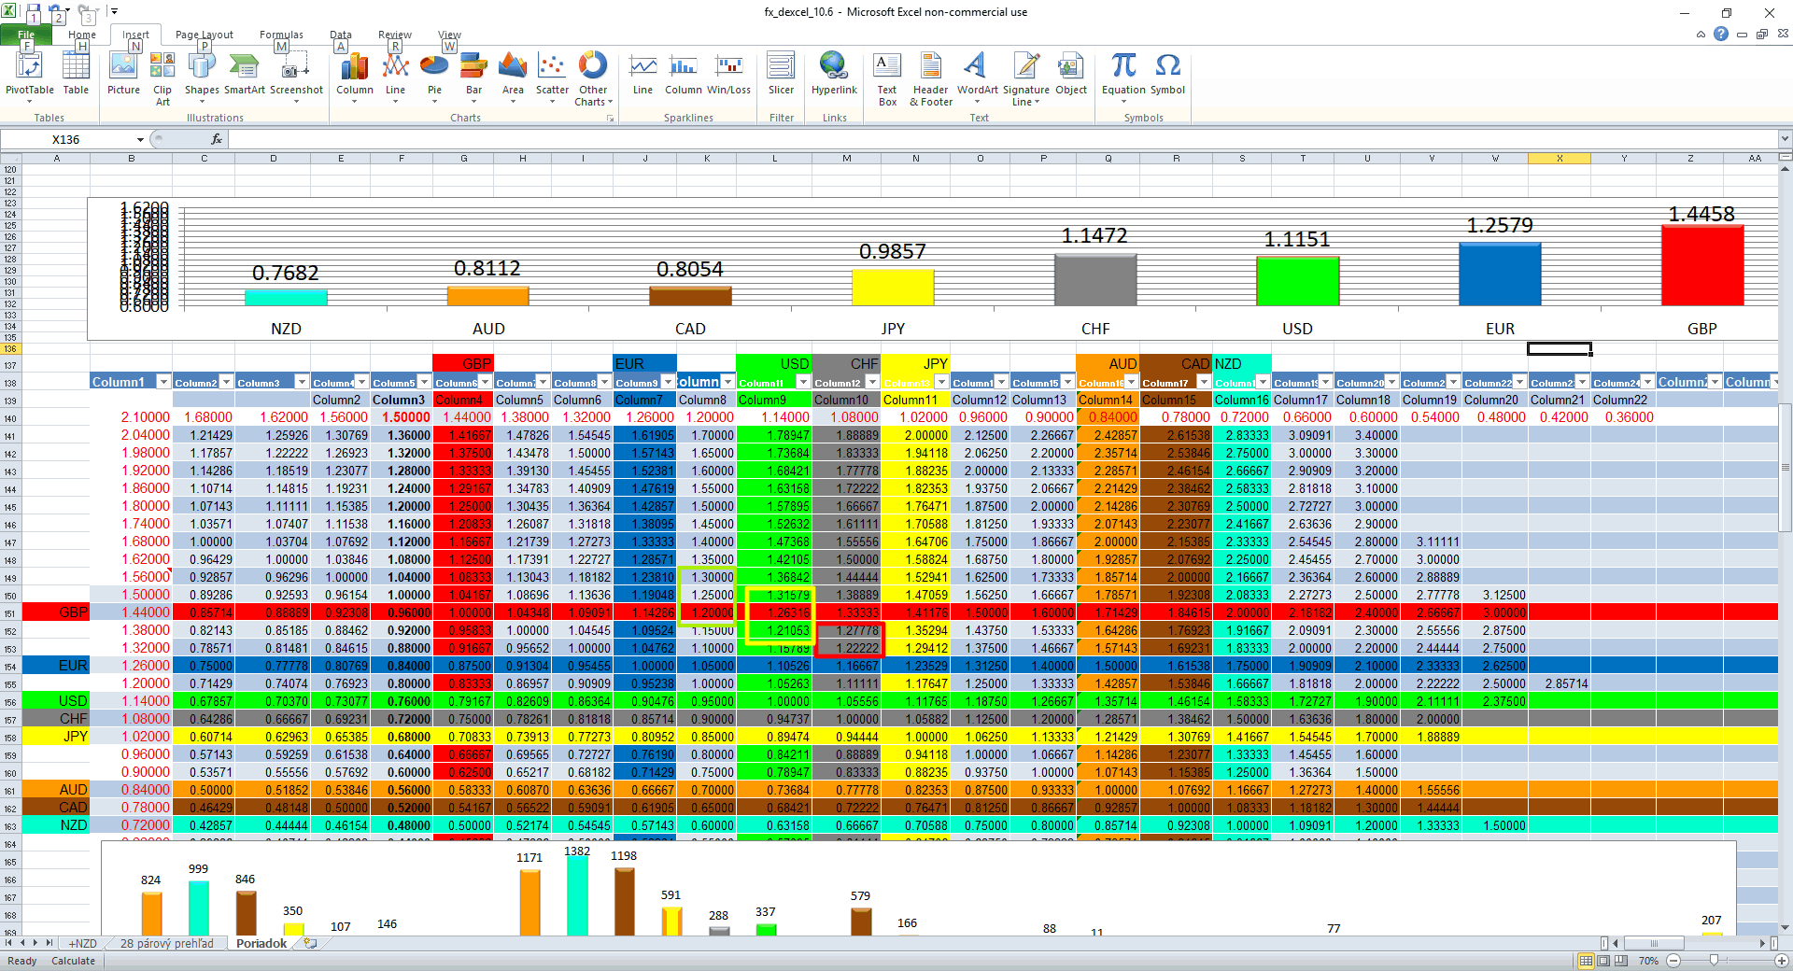Expand the Name Box dropdown
Screen dimensions: 1793x971
click(x=140, y=140)
